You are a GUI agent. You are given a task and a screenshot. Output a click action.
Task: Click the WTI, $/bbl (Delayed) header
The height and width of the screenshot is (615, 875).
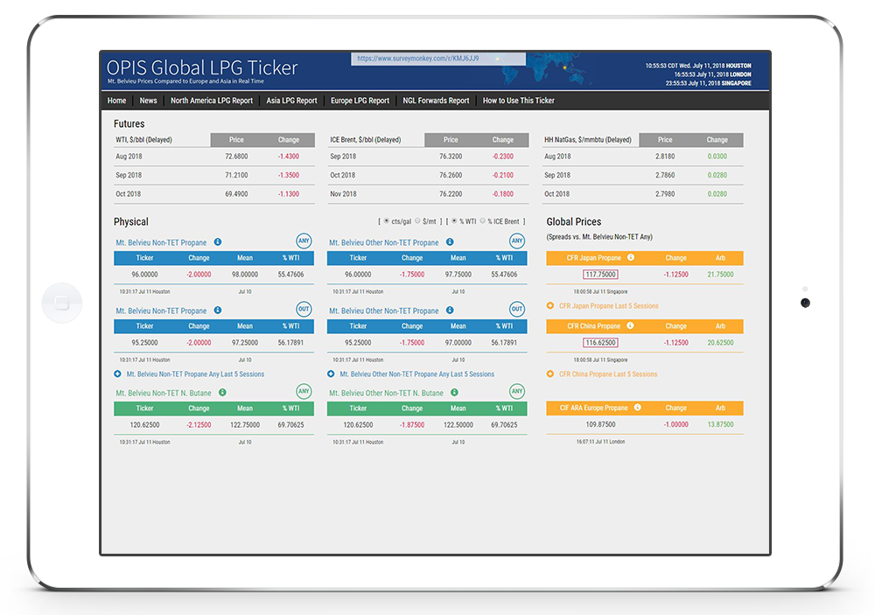(x=144, y=140)
